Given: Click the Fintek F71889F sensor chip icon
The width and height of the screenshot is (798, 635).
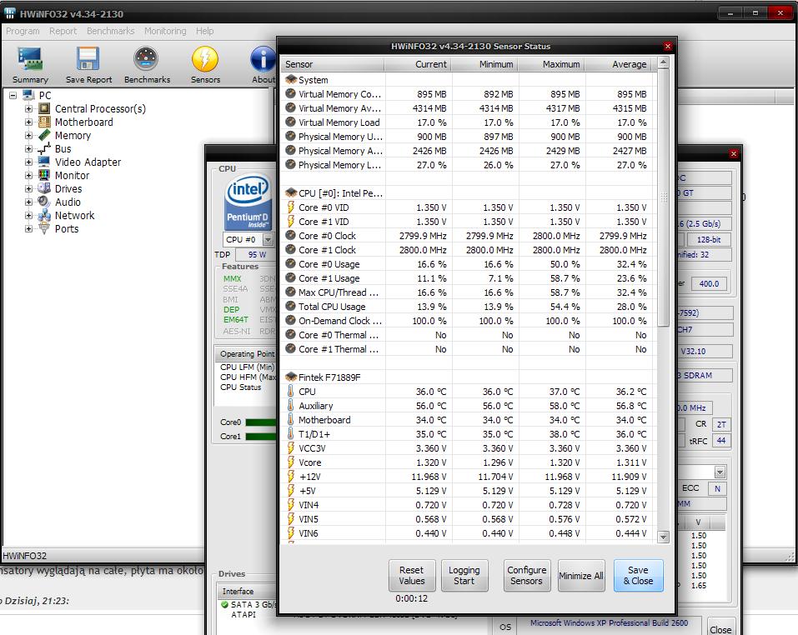Looking at the screenshot, I should point(291,377).
